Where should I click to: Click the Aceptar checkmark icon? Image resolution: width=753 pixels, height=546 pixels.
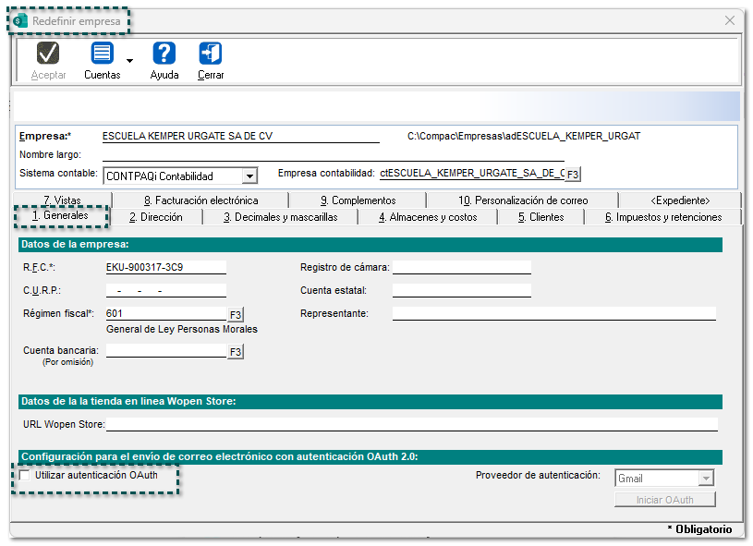48,55
